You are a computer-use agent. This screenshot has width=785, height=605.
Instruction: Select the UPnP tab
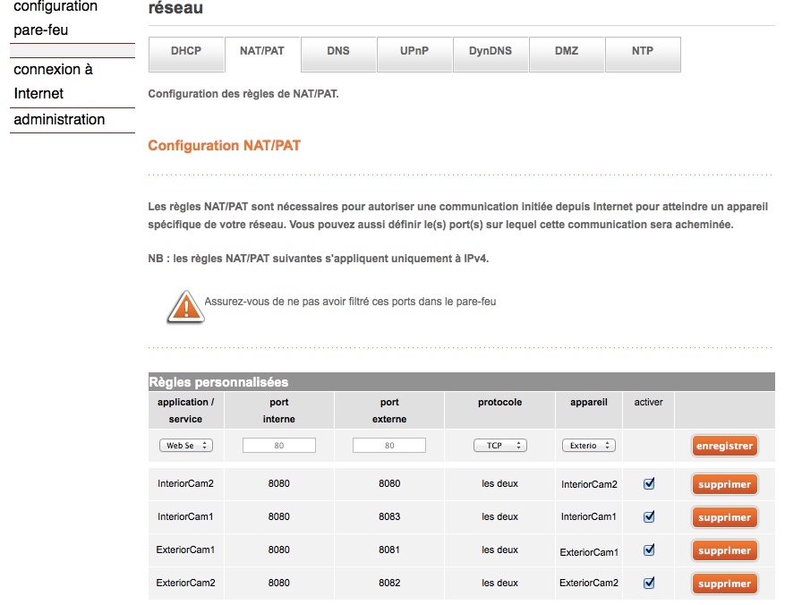click(414, 52)
